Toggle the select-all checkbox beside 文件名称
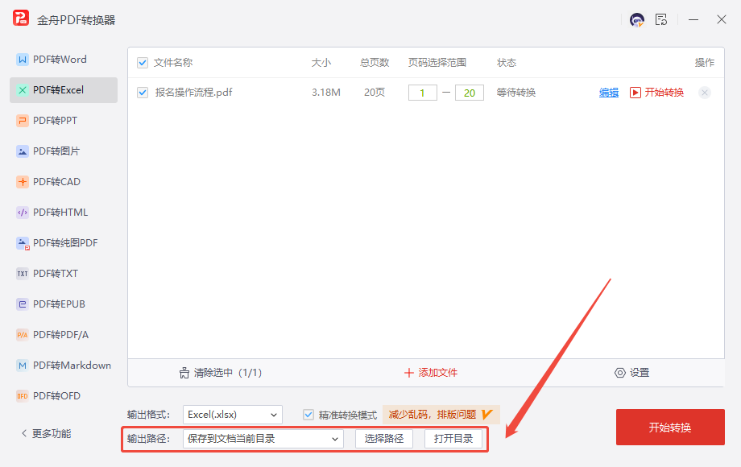The image size is (741, 467). point(143,63)
